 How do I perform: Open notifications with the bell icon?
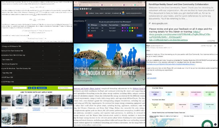point(120,13)
